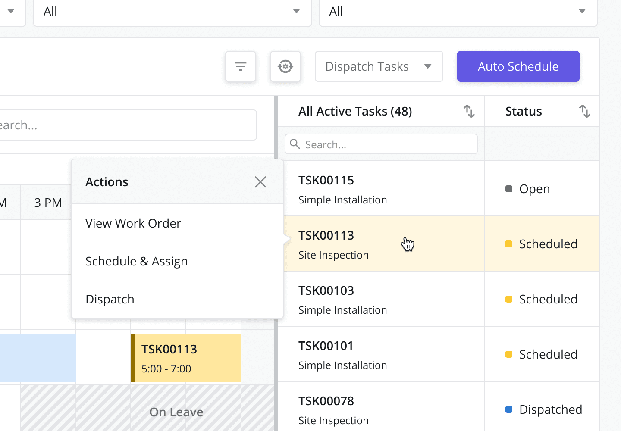Open the middle All dropdown
The height and width of the screenshot is (431, 621).
pos(172,12)
